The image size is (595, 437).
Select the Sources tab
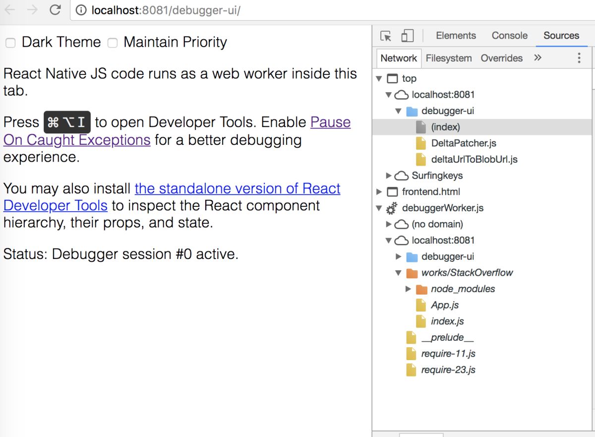pyautogui.click(x=561, y=35)
